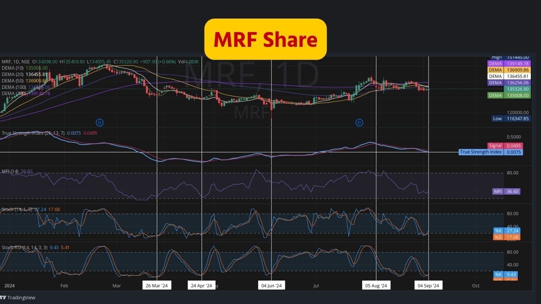Select the DEMA (50) indicator legend
This screenshot has width=541, height=304.
point(25,81)
